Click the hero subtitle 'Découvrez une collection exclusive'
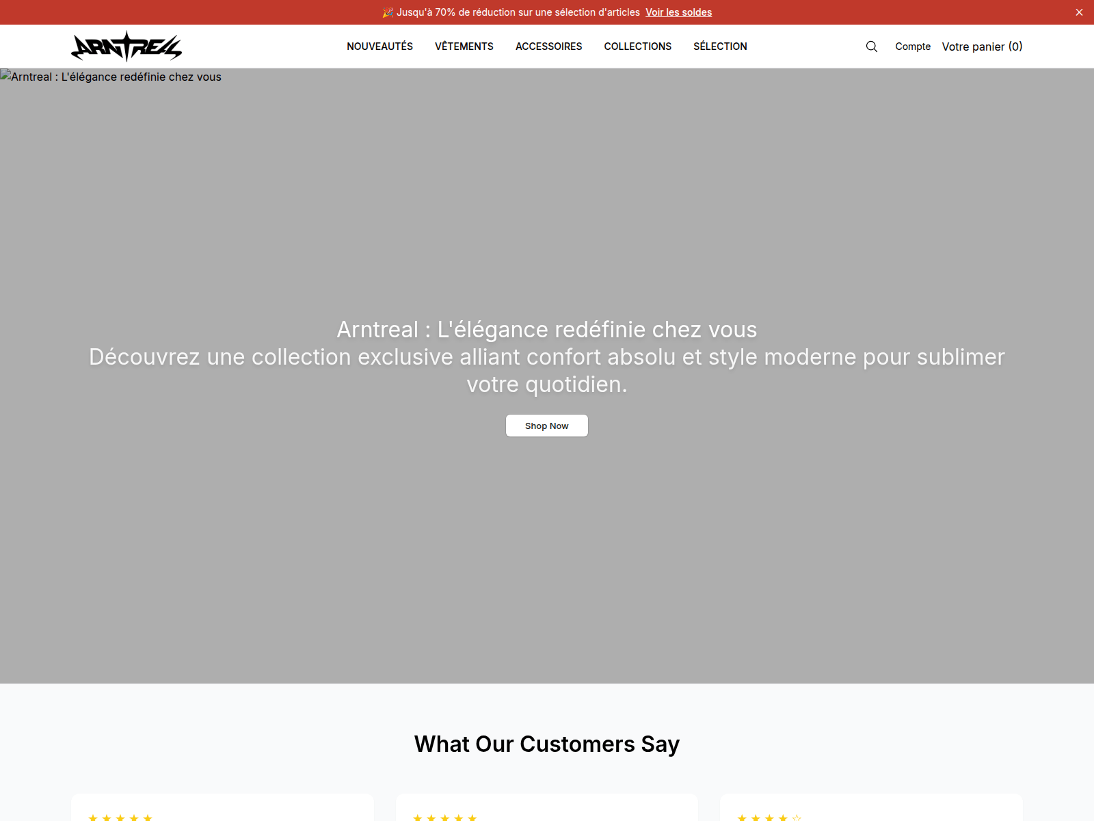 tap(547, 370)
